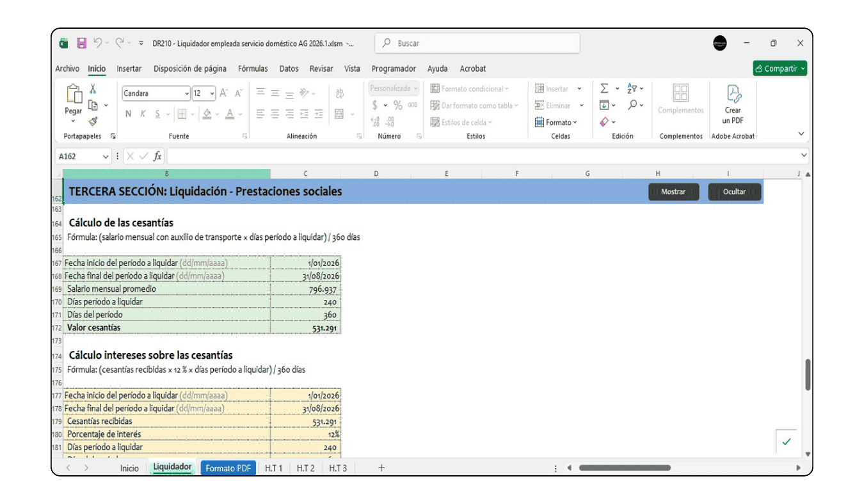The width and height of the screenshot is (864, 504).
Task: Click the Find and Select magnifier icon
Action: click(x=632, y=105)
